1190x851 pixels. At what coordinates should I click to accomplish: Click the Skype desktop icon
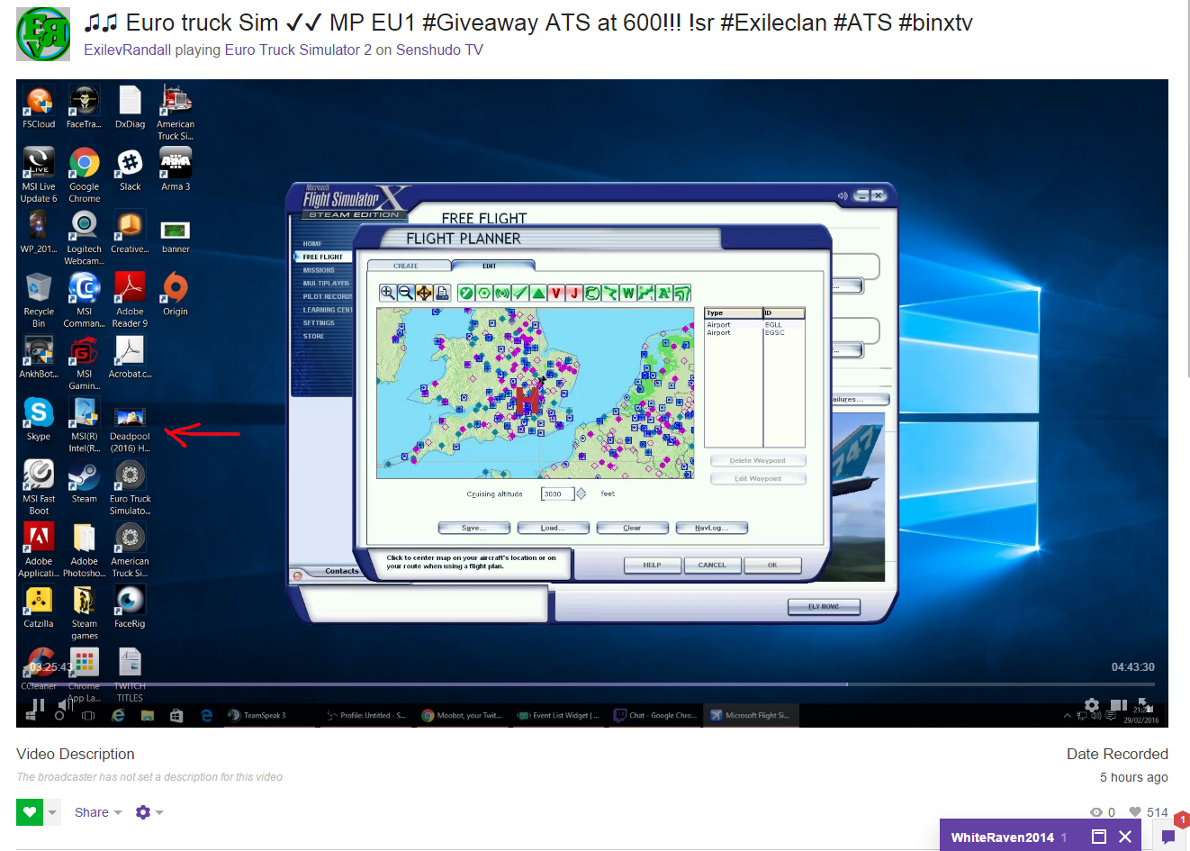(39, 420)
